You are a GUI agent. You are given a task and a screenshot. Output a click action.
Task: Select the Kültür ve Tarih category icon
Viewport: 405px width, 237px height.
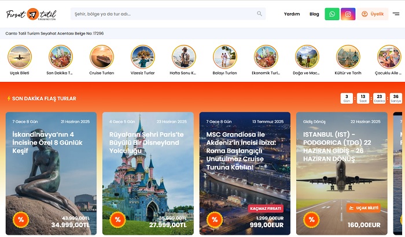click(348, 57)
